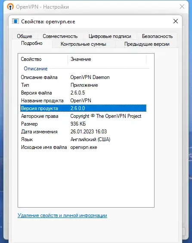This screenshot has width=192, height=243.
Task: Click the Значение column header
Action: [x=107, y=59]
